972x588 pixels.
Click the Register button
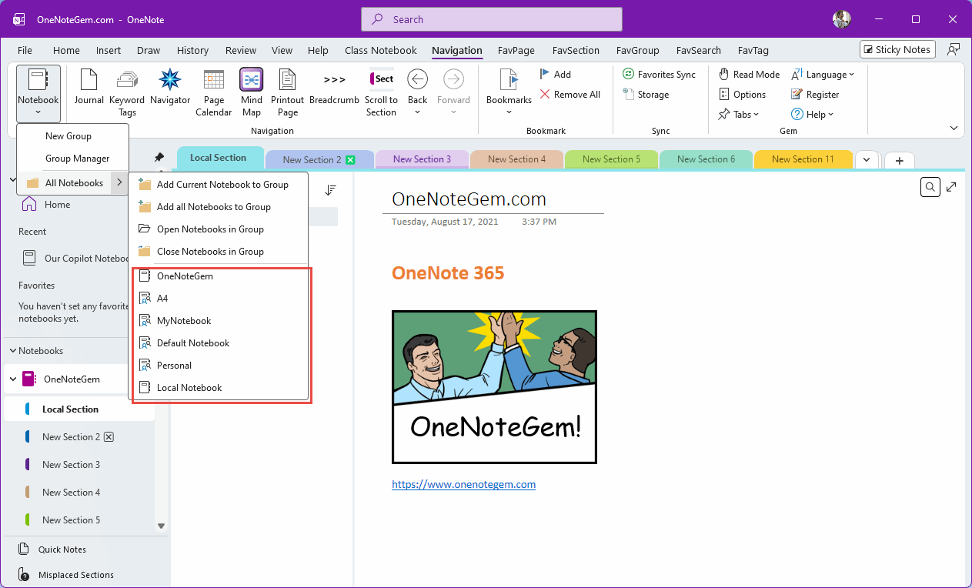pos(815,95)
